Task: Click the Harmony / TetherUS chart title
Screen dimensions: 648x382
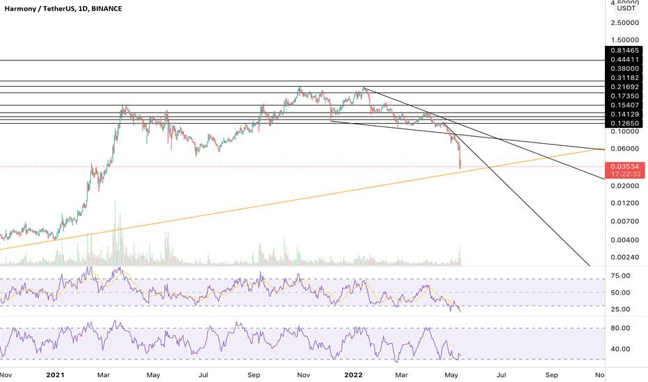Action: coord(63,8)
